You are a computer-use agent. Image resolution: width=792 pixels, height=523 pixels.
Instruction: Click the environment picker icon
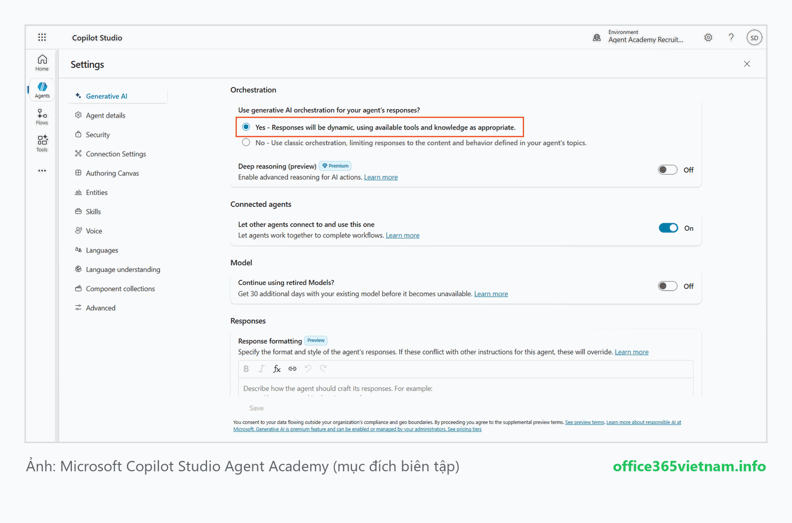point(597,38)
